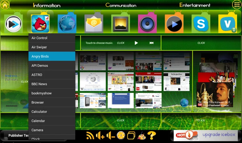Screen dimensions: 242x143
Task: Switch to the Communication tab
Action: pos(121,5)
